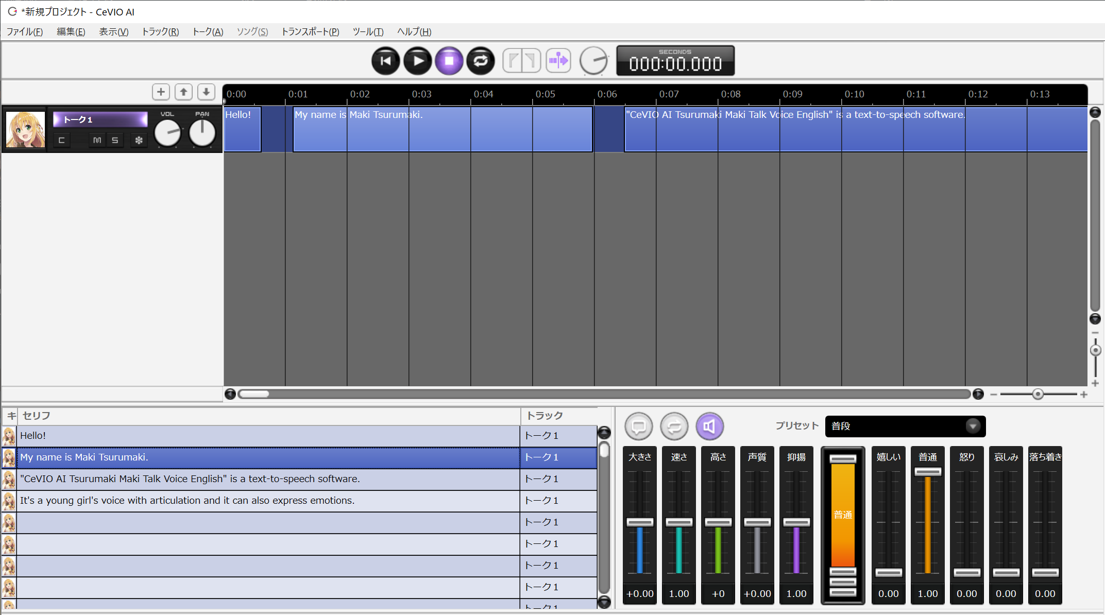The width and height of the screenshot is (1105, 615).
Task: Select the My name is Maki Tsurumaki line
Action: (x=268, y=457)
